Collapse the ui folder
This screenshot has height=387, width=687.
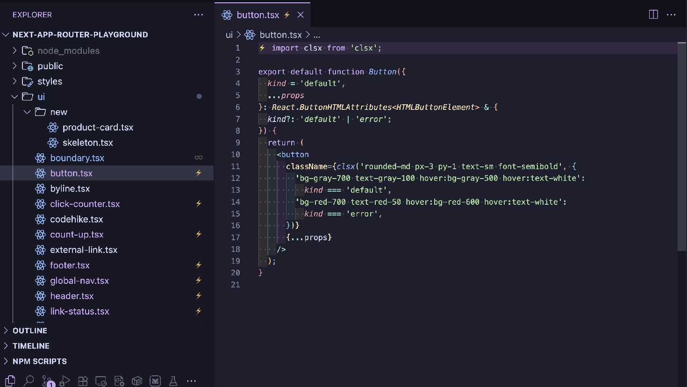[x=14, y=97]
